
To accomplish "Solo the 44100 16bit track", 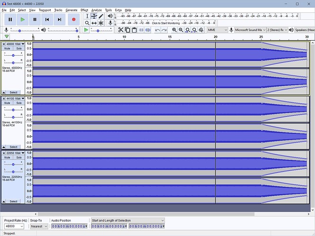I will coord(18,103).
